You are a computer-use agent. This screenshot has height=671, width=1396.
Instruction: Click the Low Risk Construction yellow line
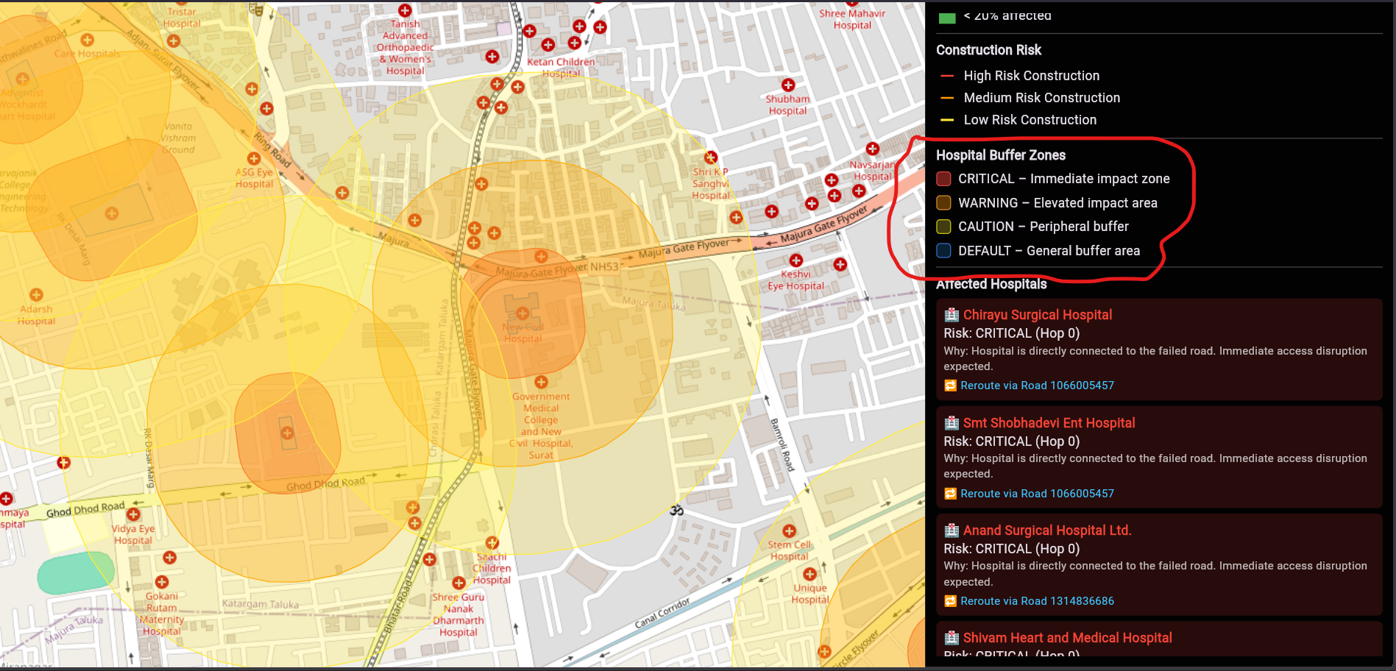[948, 120]
